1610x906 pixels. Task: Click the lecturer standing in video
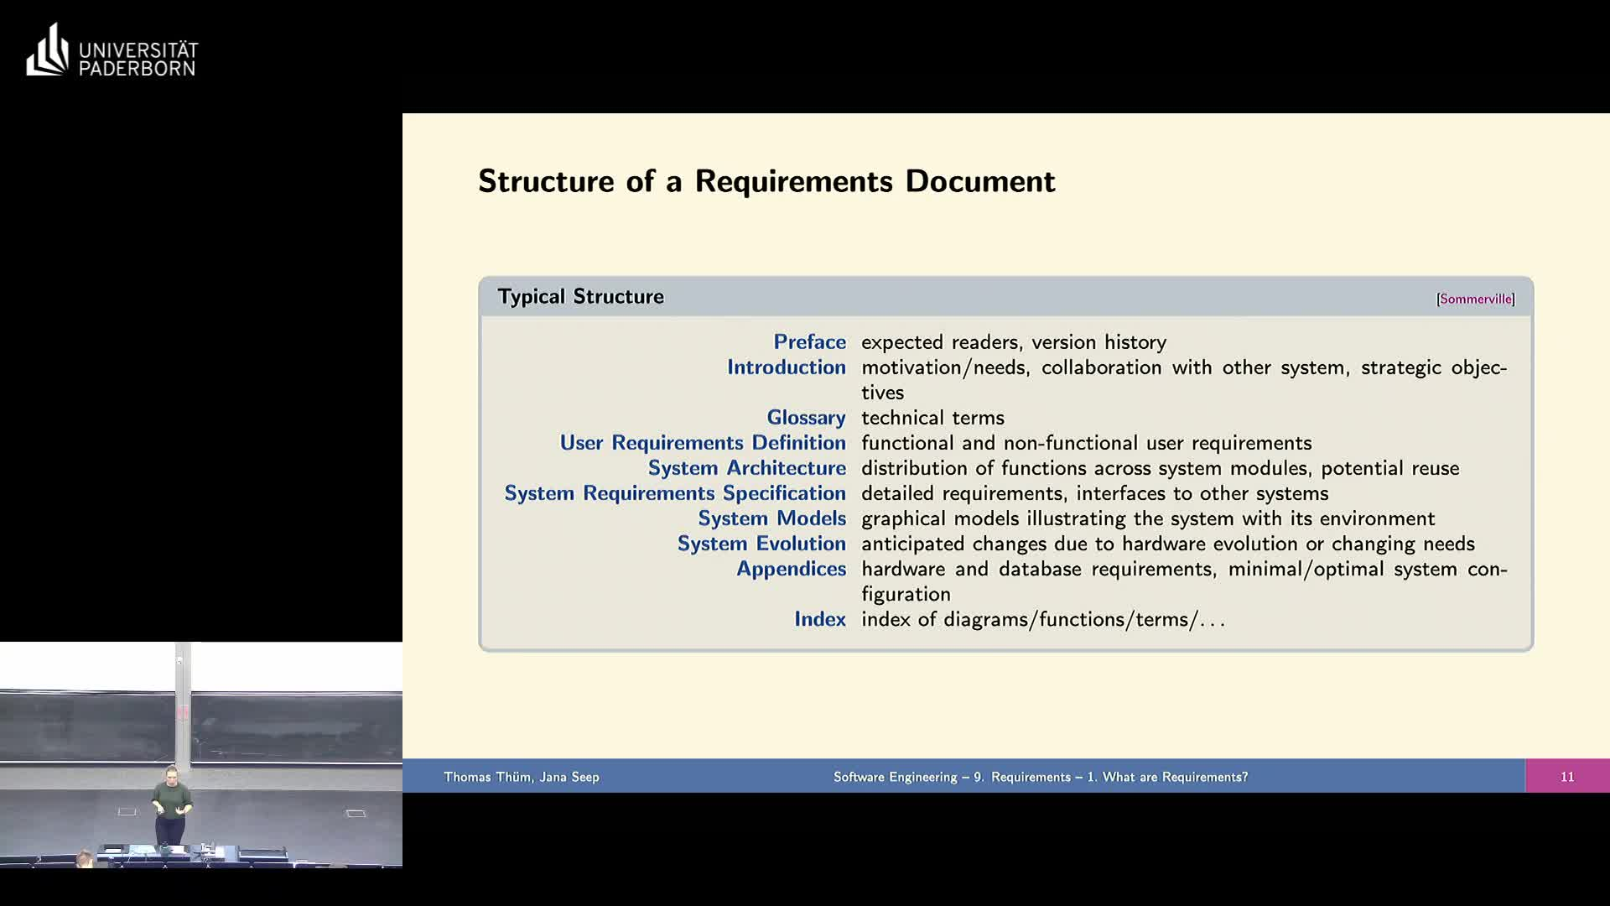click(x=171, y=804)
